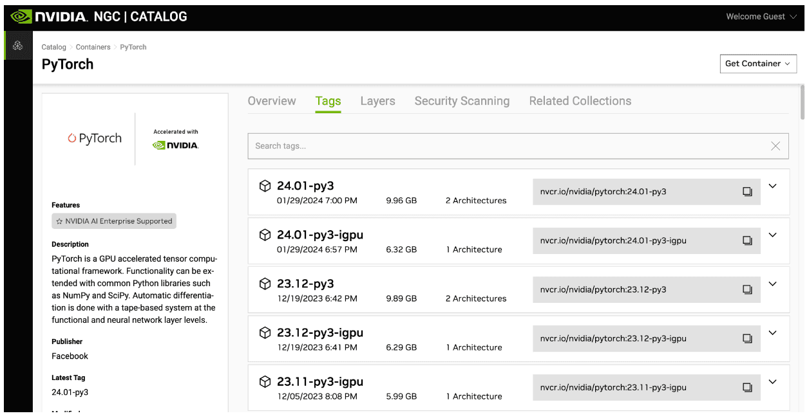
Task: Click the 12/05/2023 8:08 PM timestamp
Action: [317, 396]
